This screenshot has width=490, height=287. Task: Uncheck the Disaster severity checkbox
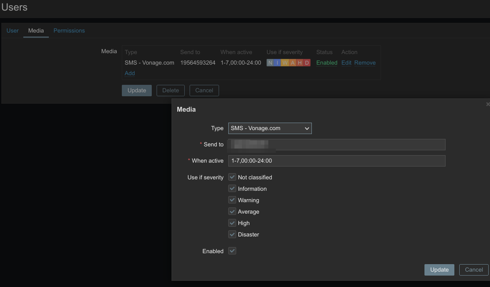(x=232, y=234)
